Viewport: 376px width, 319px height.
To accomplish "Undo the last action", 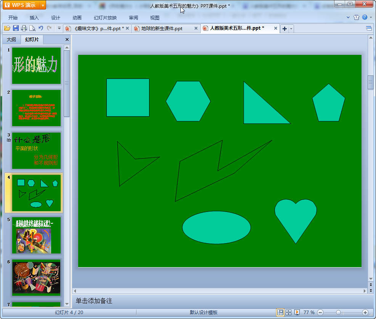I will [41, 28].
